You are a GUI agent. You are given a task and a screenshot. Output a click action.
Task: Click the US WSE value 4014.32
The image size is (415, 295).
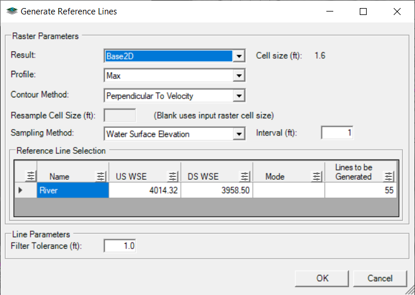pyautogui.click(x=144, y=190)
